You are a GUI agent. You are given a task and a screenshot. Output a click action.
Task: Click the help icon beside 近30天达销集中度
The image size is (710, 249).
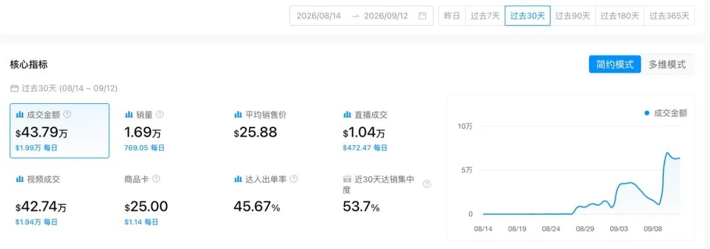[427, 184]
